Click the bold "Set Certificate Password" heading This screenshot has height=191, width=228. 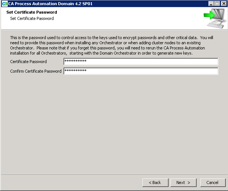pos(32,13)
